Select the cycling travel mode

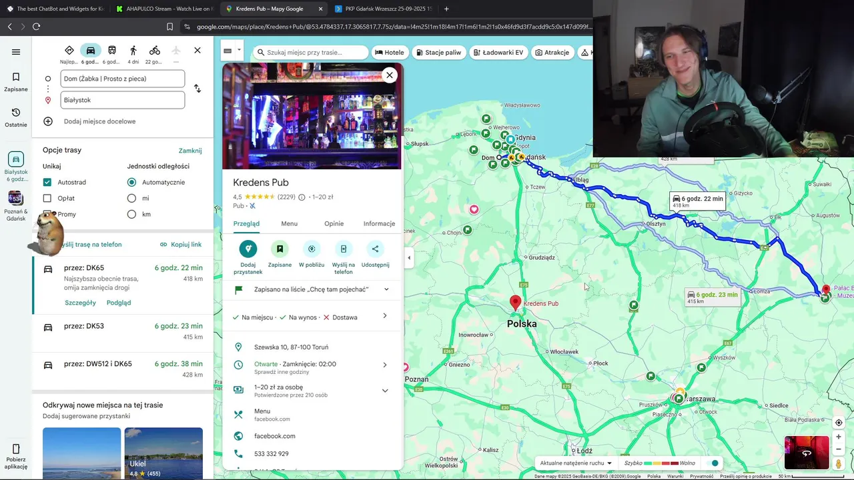click(155, 51)
